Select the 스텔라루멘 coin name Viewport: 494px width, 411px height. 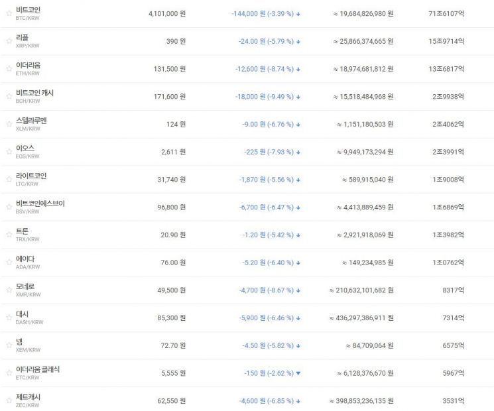click(x=31, y=120)
